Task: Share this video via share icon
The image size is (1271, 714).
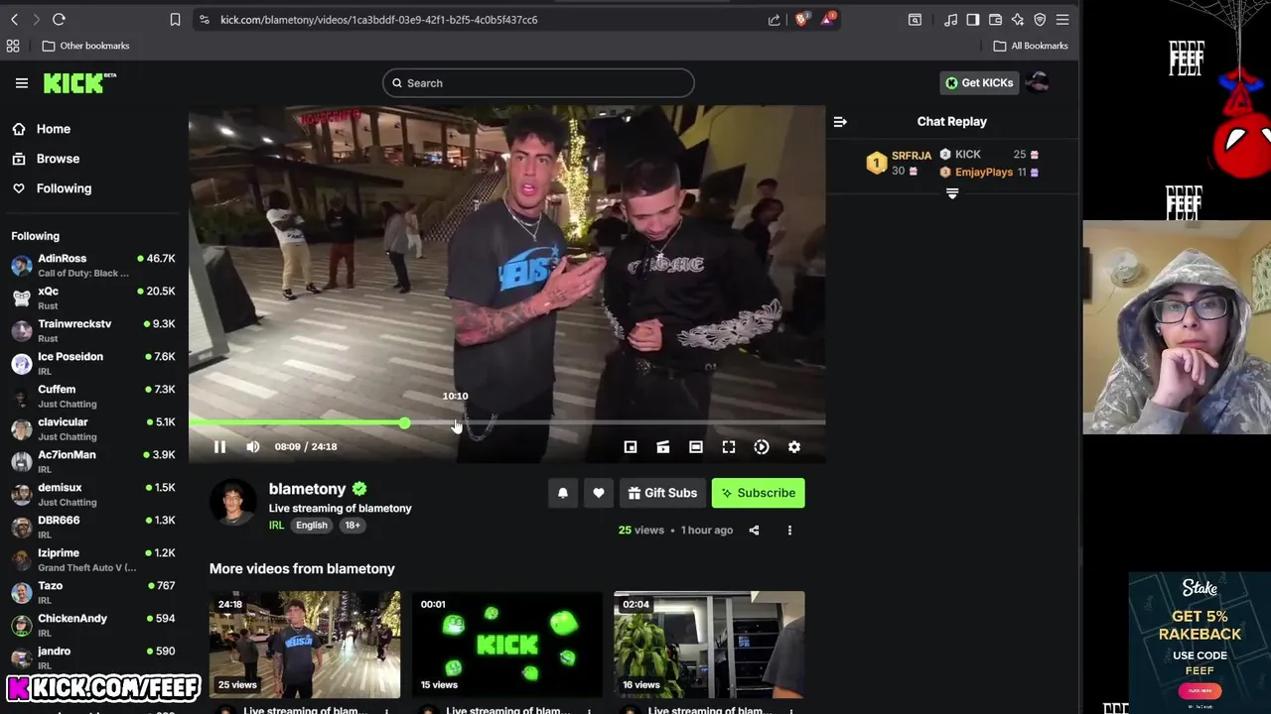Action: (x=754, y=531)
